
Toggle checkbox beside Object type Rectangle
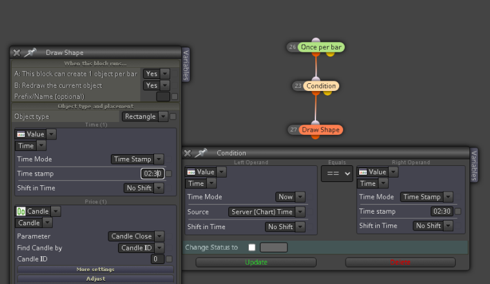pyautogui.click(x=173, y=117)
